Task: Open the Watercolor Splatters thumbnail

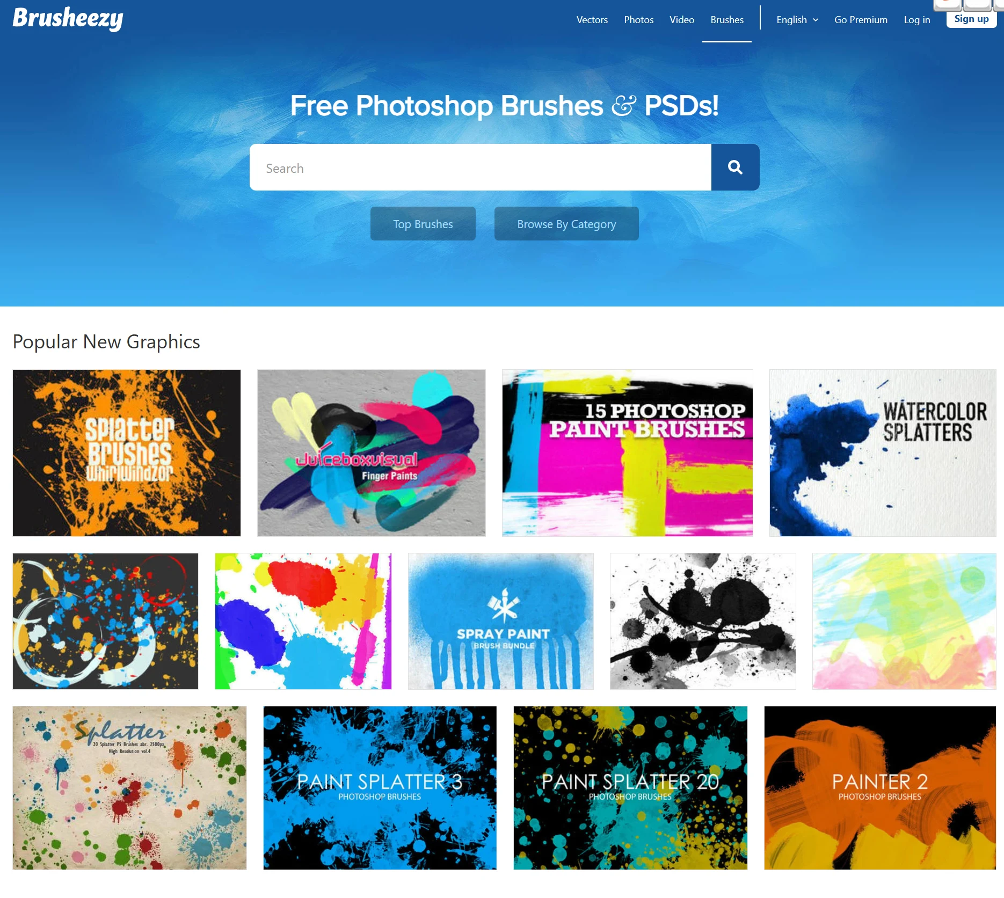Action: pyautogui.click(x=883, y=453)
